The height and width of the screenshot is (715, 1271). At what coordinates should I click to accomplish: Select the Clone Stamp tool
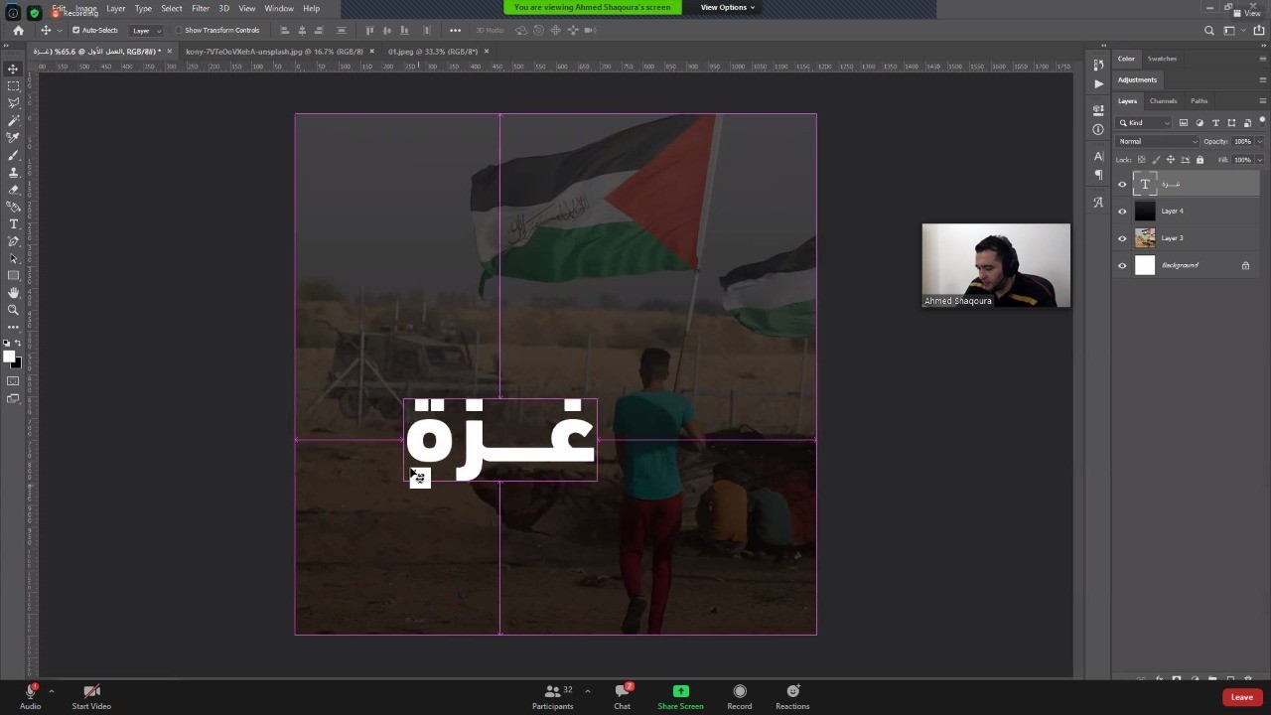(x=13, y=173)
